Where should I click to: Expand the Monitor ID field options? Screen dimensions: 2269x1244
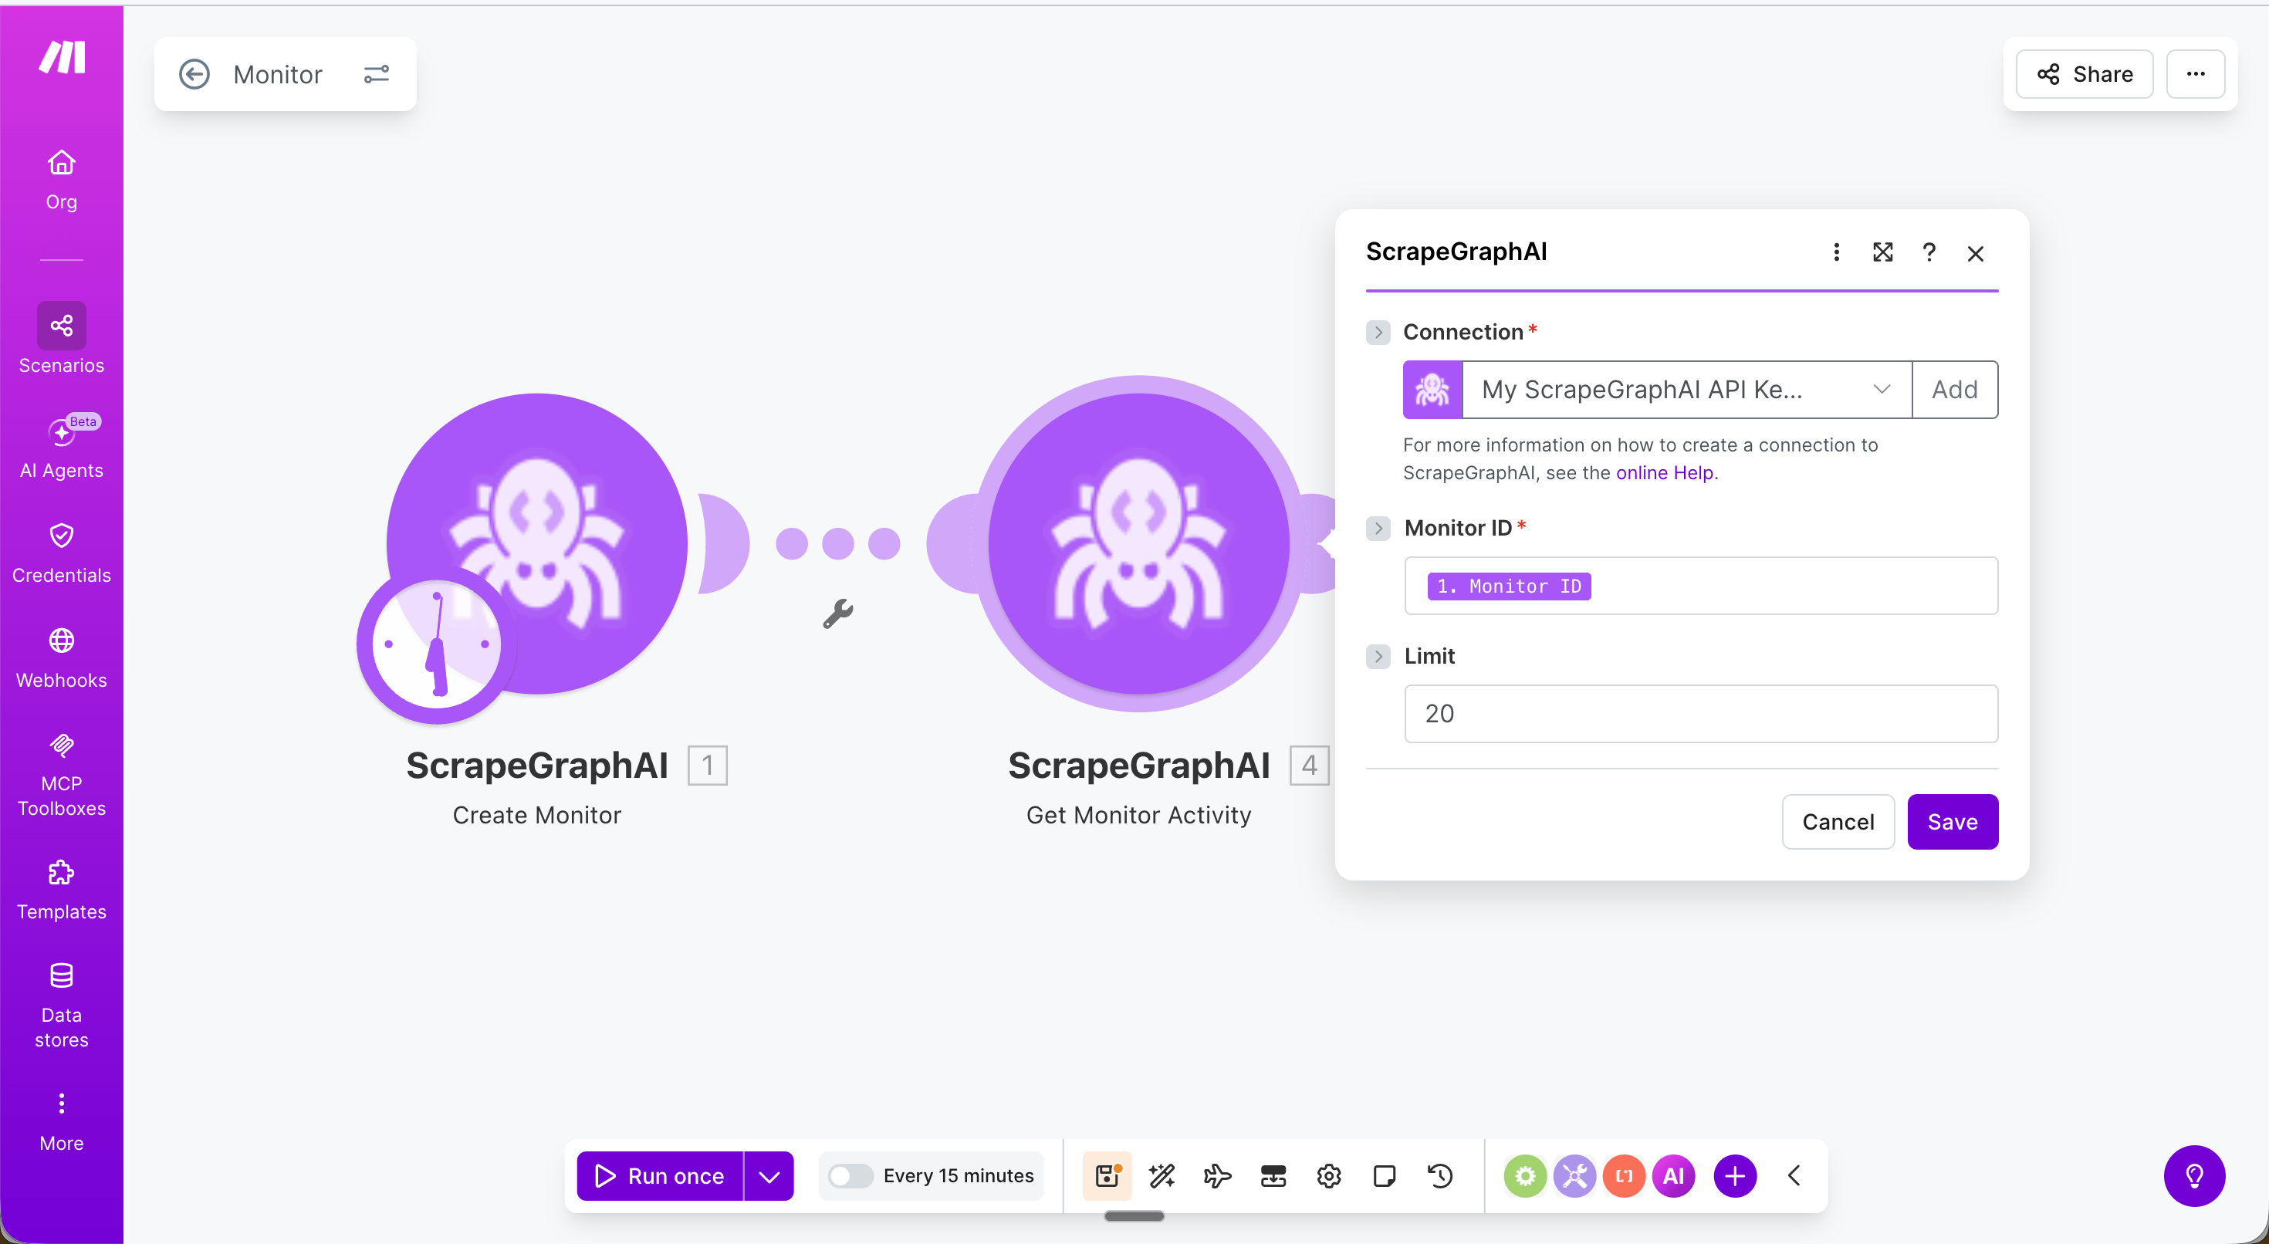1378,529
